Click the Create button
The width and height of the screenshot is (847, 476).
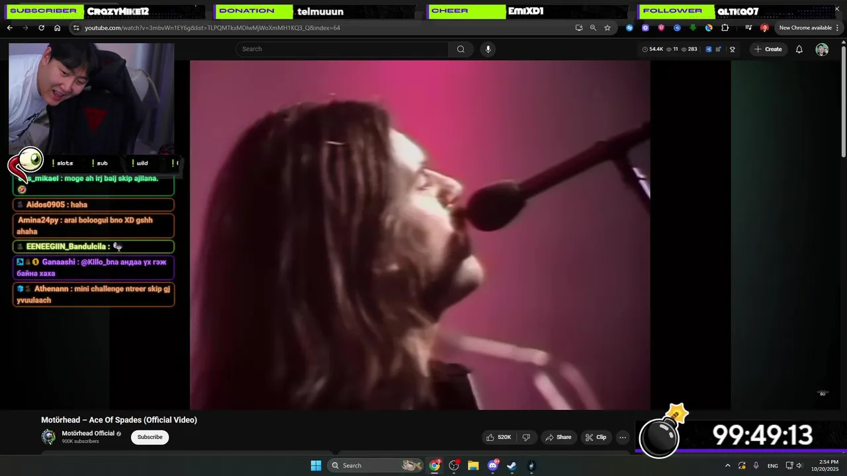[x=768, y=49]
